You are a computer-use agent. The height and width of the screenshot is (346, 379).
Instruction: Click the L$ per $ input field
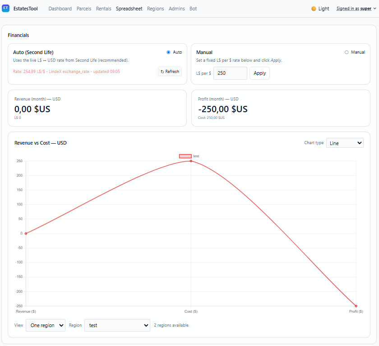point(230,73)
